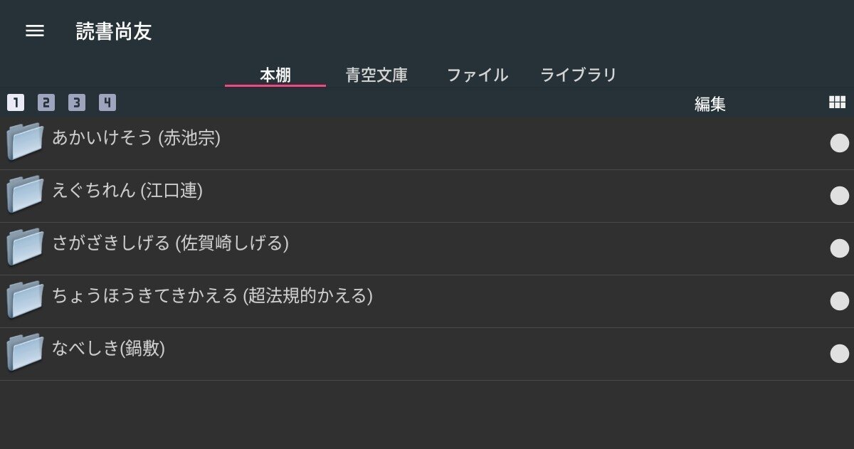The width and height of the screenshot is (854, 449).
Task: Toggle grid view layout icon
Action: pyautogui.click(x=837, y=102)
